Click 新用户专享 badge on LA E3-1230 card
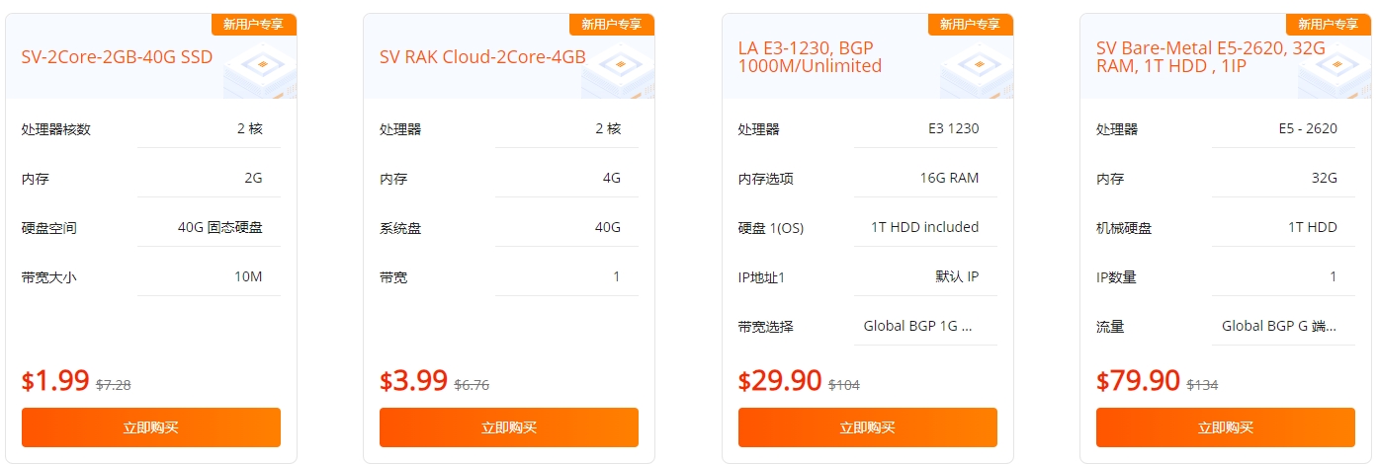This screenshot has width=1378, height=464. click(x=971, y=25)
